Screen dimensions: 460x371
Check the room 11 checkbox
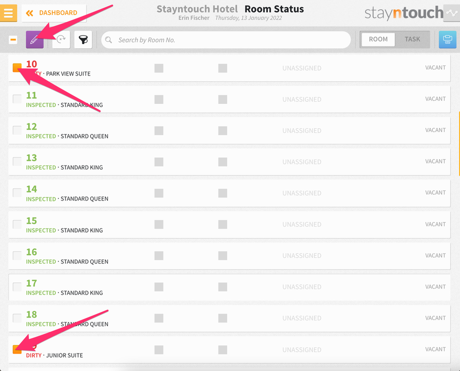click(17, 99)
